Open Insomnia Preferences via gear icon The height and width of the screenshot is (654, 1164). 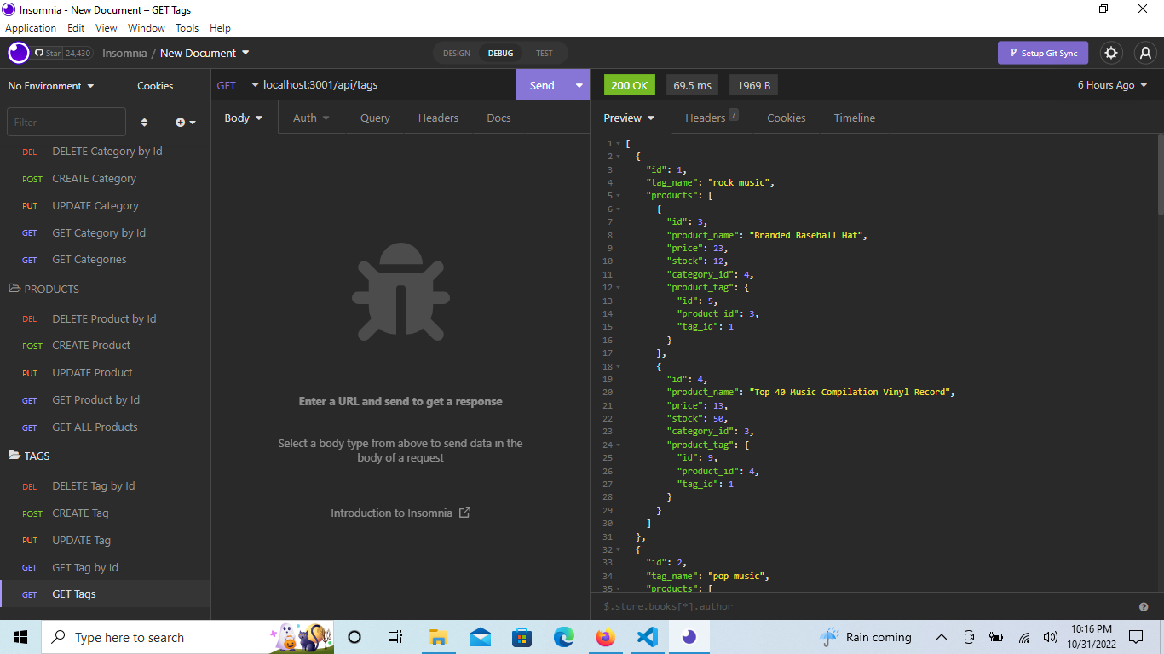coord(1111,53)
